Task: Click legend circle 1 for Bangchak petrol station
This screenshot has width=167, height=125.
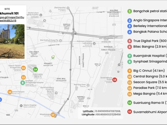Action: [x=129, y=11]
